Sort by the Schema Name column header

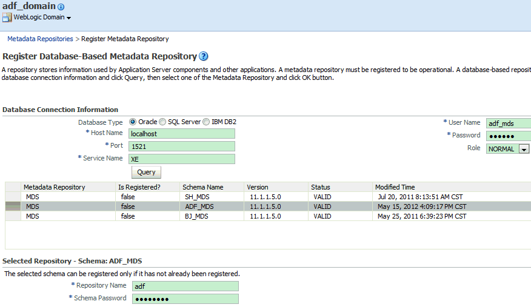[x=203, y=187]
